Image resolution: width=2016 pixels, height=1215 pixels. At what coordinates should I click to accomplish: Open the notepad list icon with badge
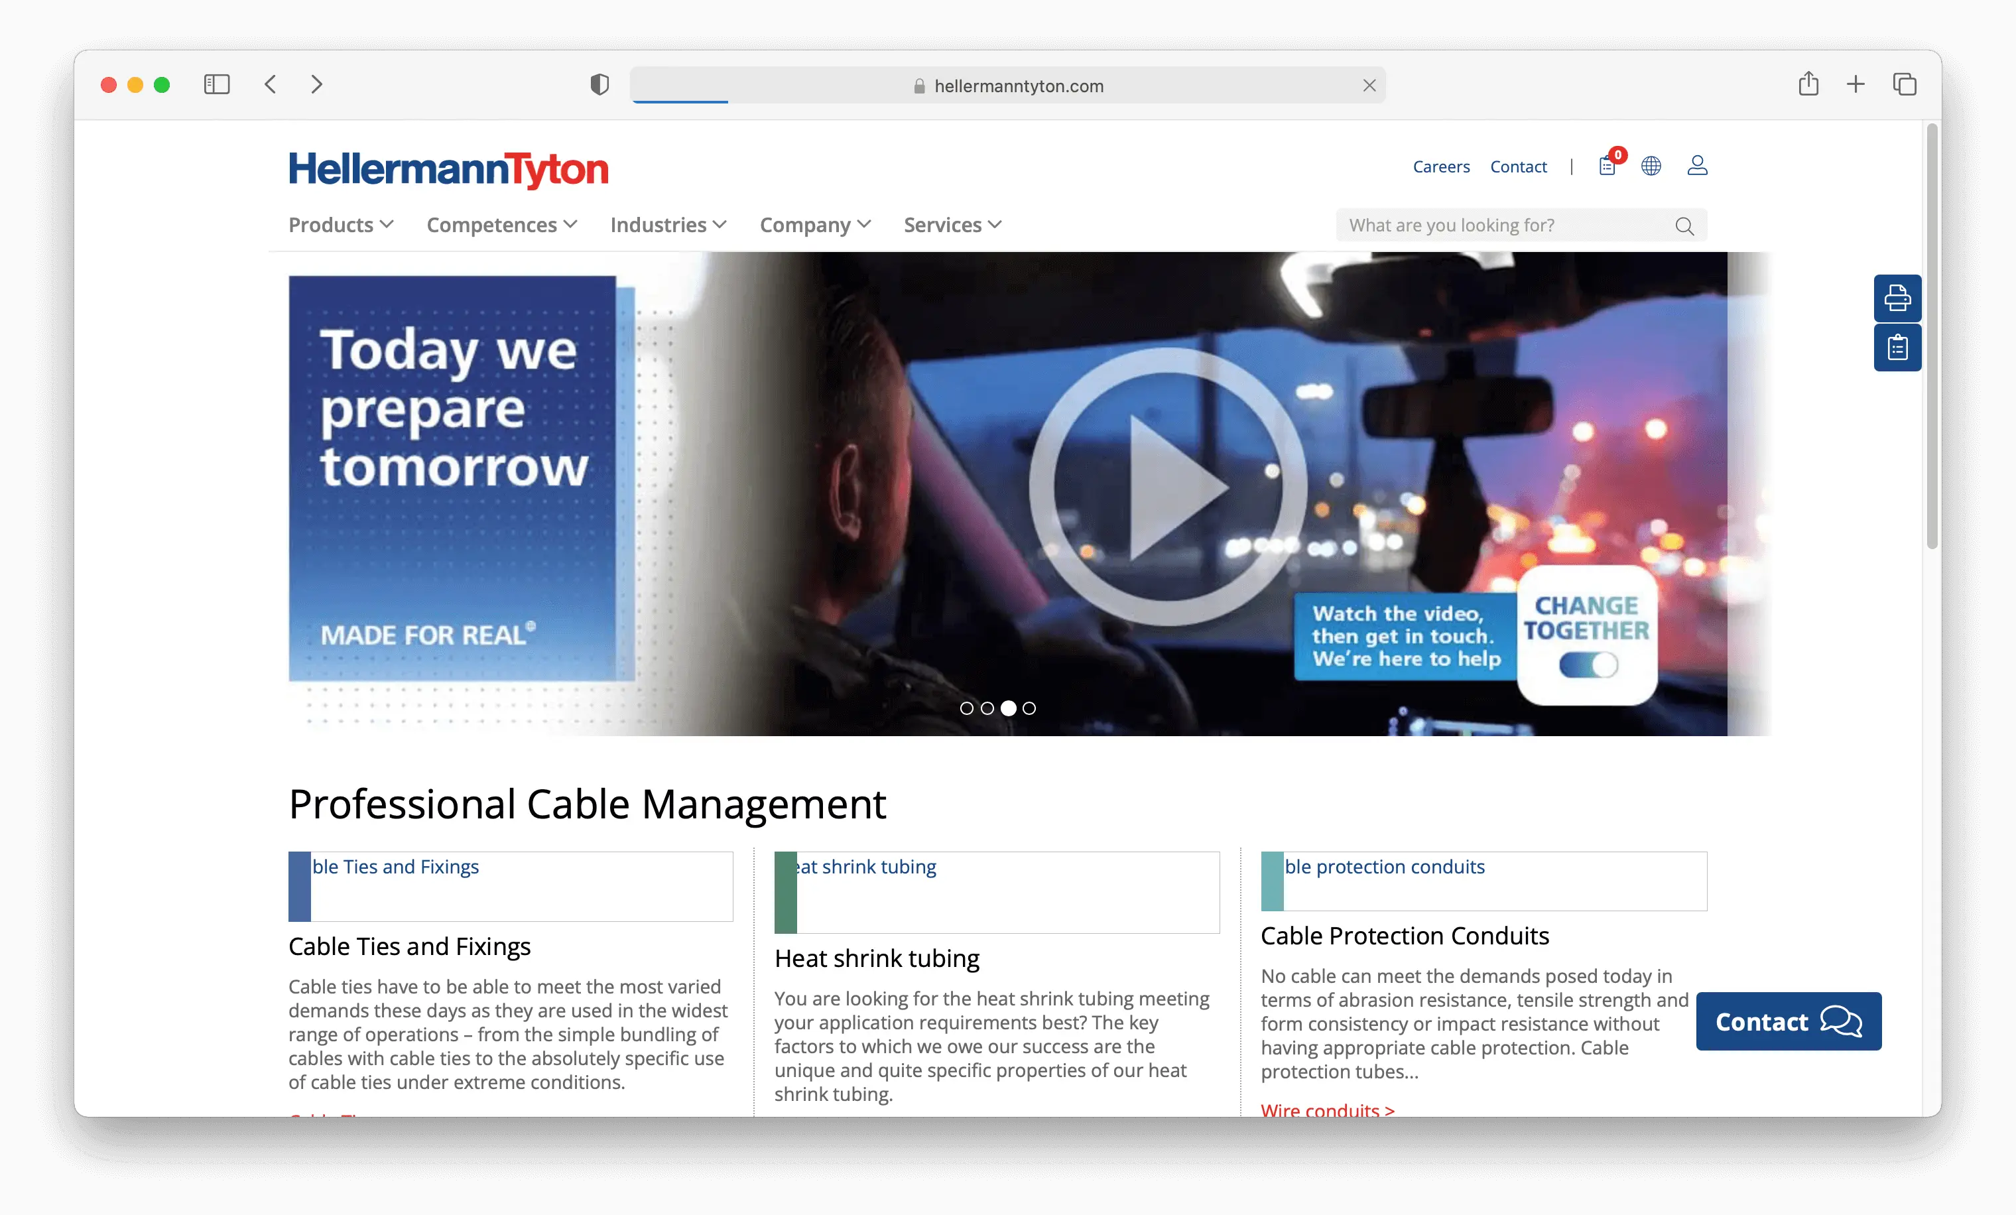(x=1607, y=166)
